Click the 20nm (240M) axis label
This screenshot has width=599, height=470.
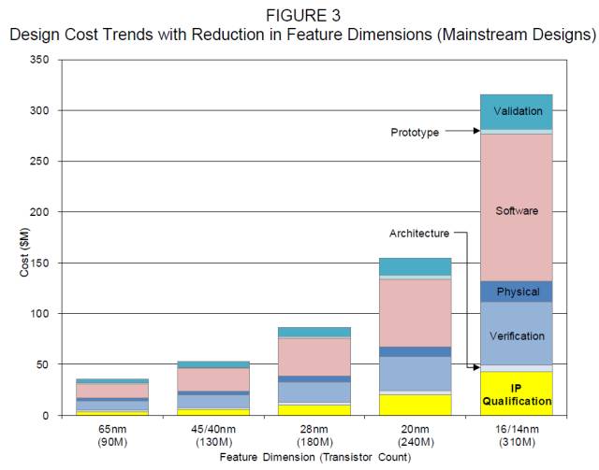click(416, 435)
